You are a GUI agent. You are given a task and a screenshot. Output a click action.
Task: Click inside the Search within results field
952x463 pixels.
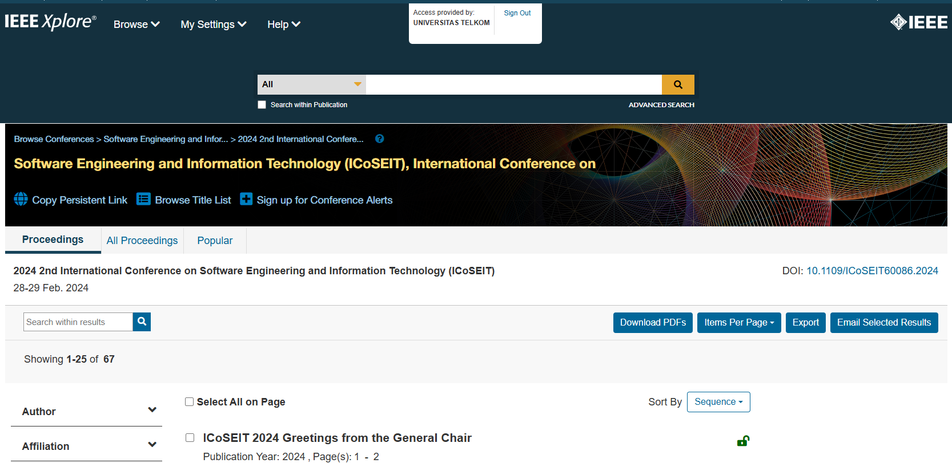pyautogui.click(x=78, y=322)
